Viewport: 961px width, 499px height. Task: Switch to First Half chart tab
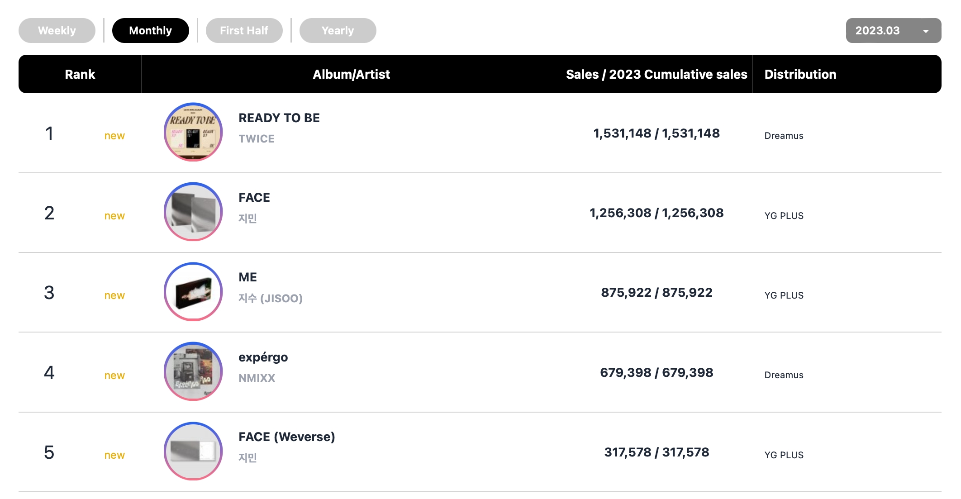pyautogui.click(x=244, y=31)
